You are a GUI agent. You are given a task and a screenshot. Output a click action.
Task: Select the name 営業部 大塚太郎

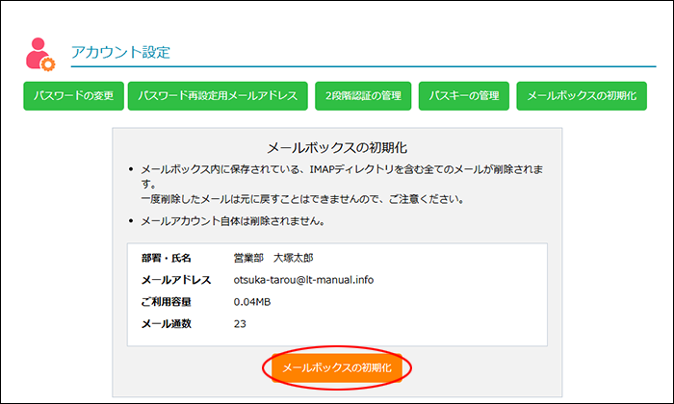pos(275,258)
